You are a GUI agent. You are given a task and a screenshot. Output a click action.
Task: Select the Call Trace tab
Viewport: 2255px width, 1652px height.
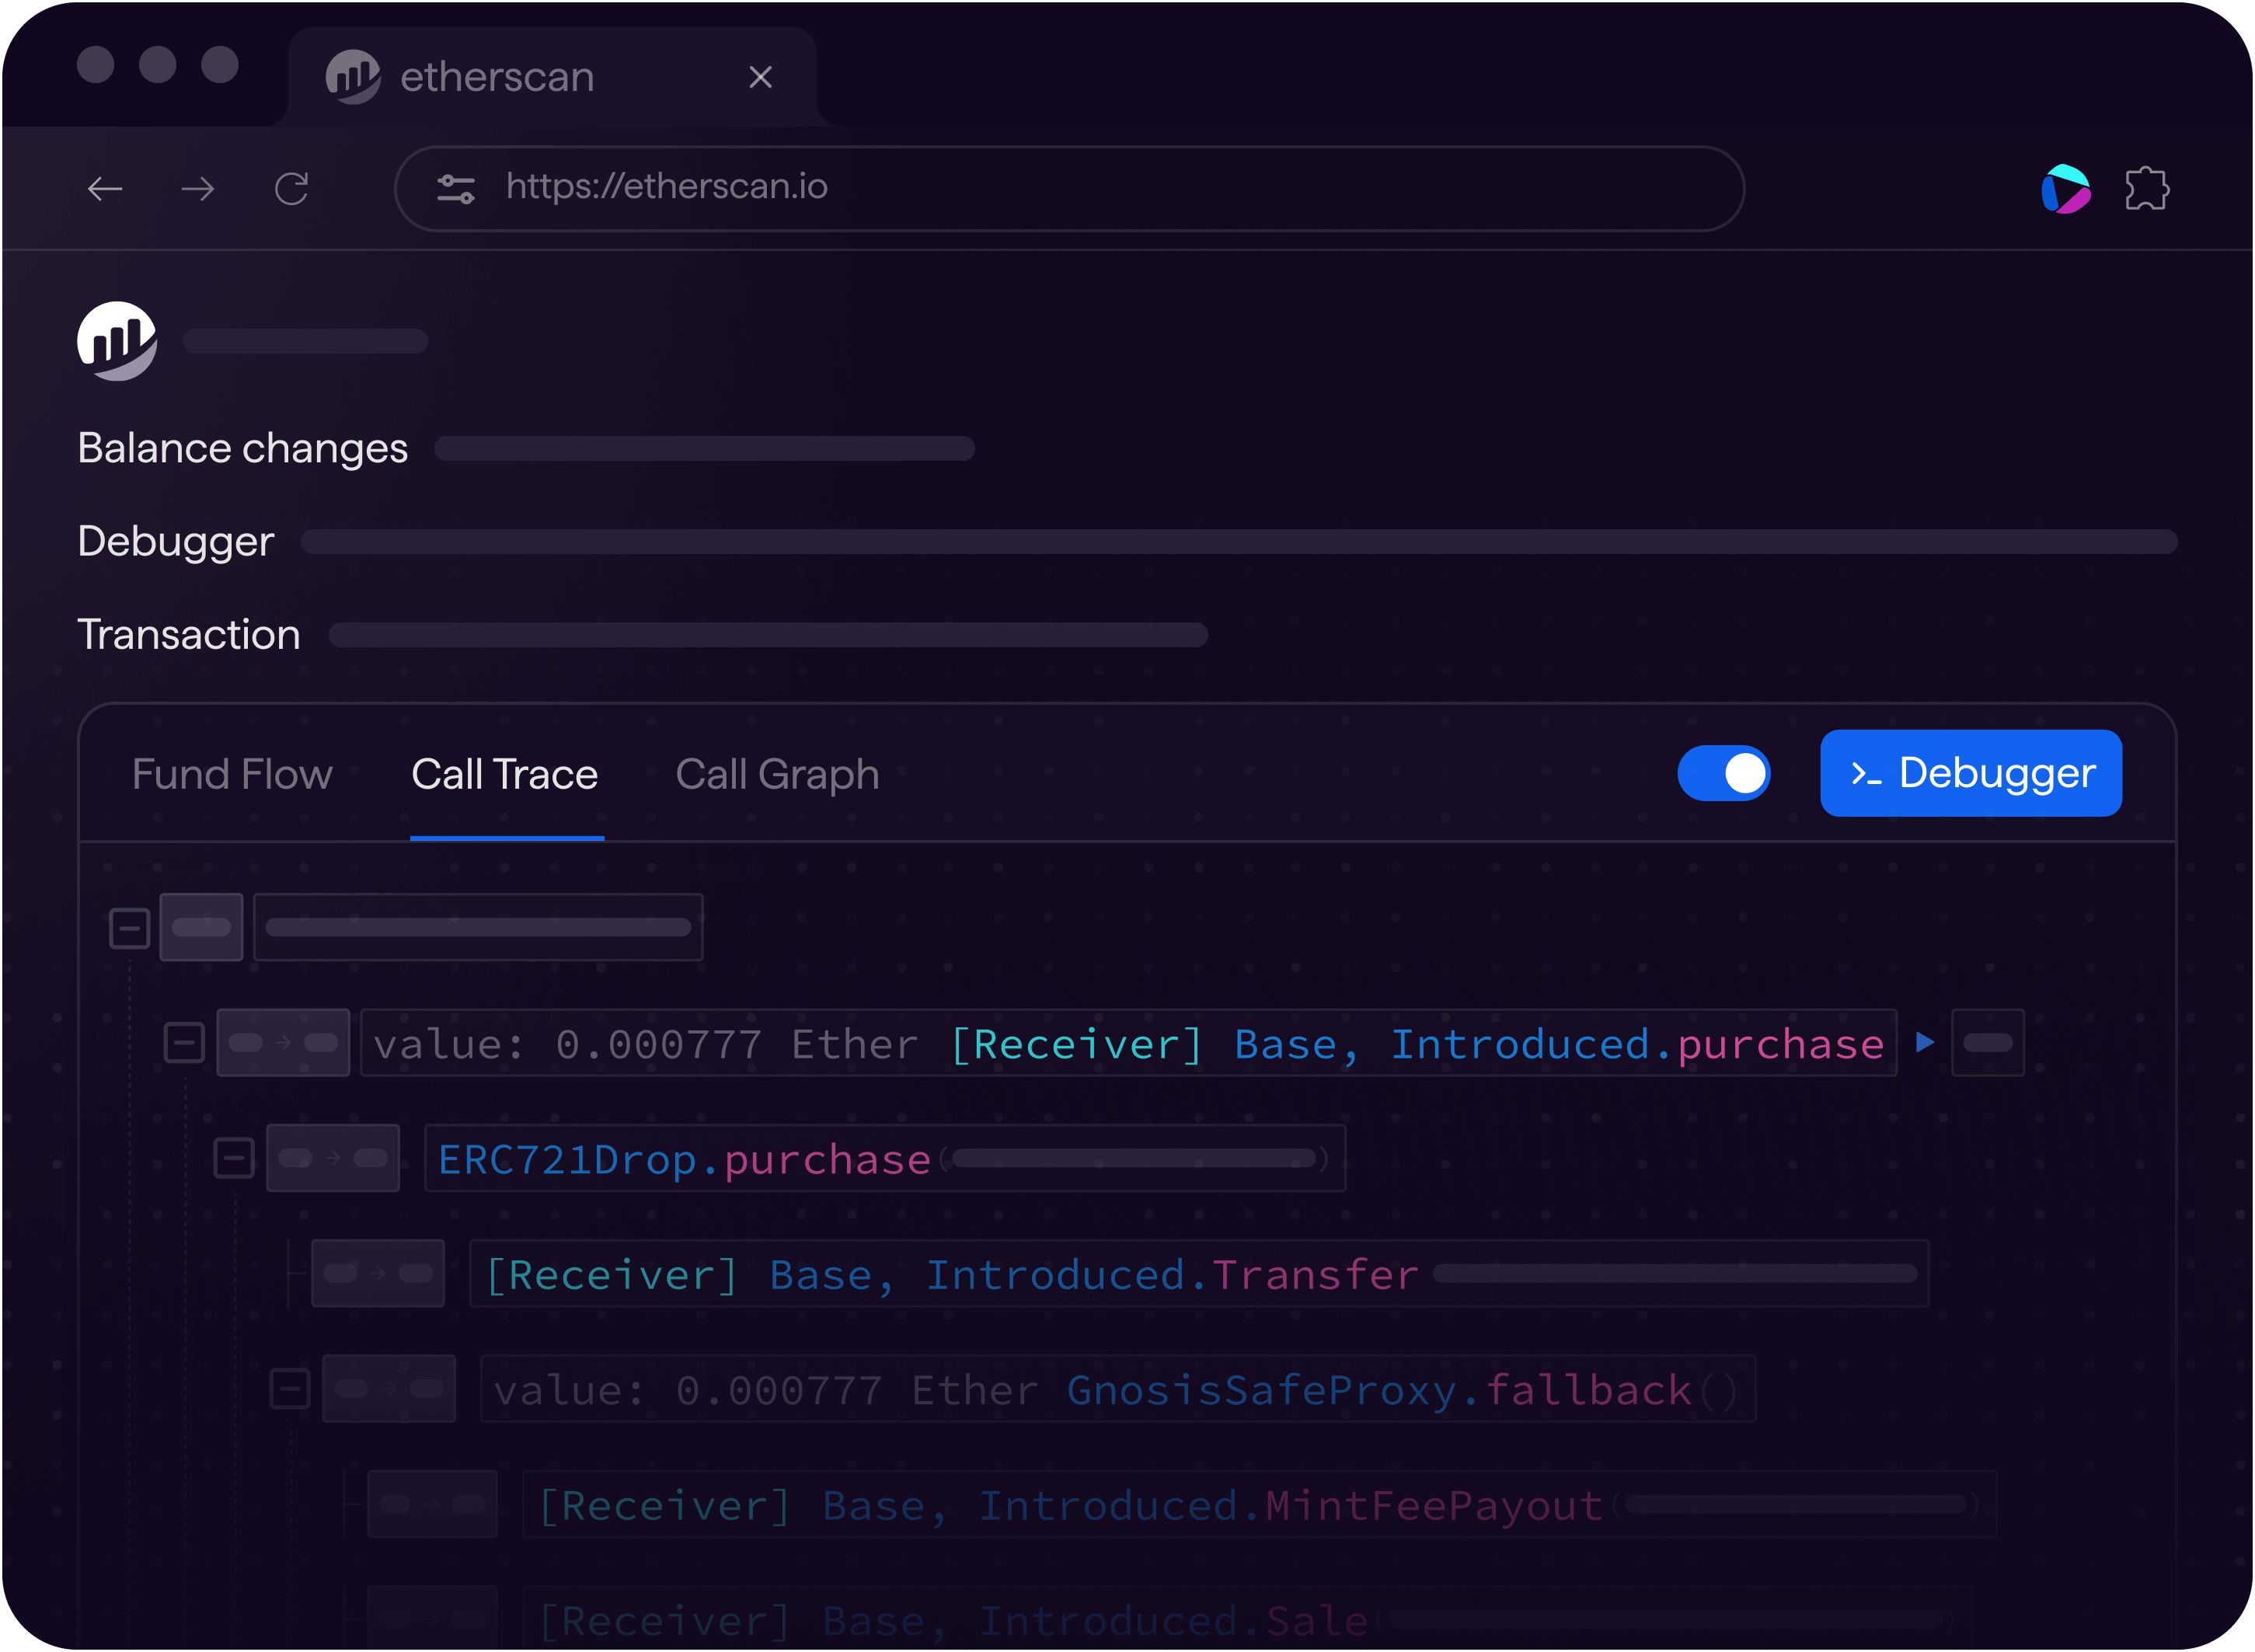pyautogui.click(x=505, y=775)
